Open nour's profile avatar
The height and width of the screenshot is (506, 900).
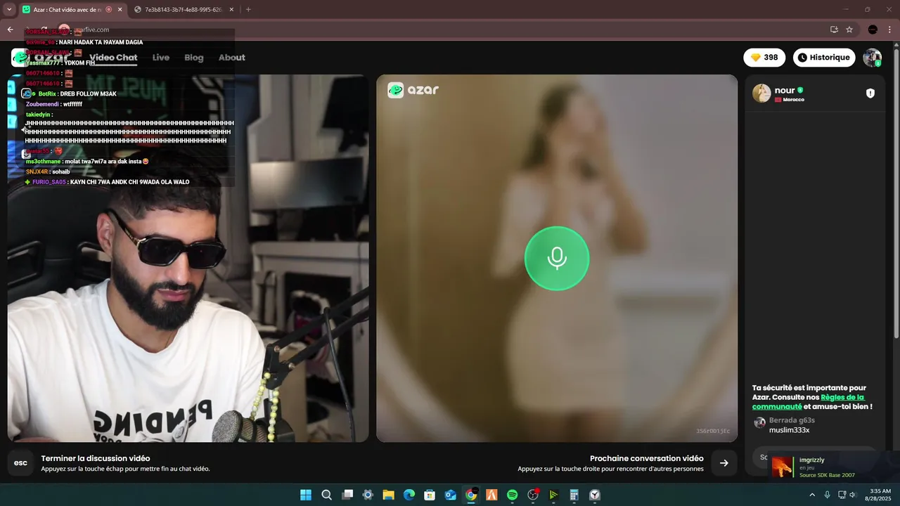click(x=761, y=93)
